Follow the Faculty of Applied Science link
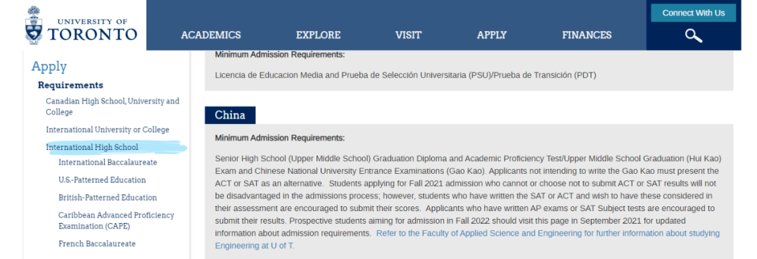Screen dimensions: 757x259 pyautogui.click(x=467, y=239)
